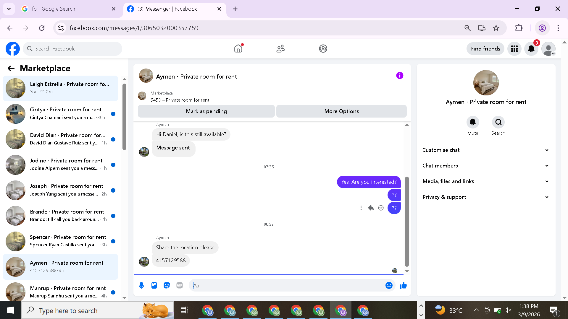Open the Leigh Estrella conversation

61,88
